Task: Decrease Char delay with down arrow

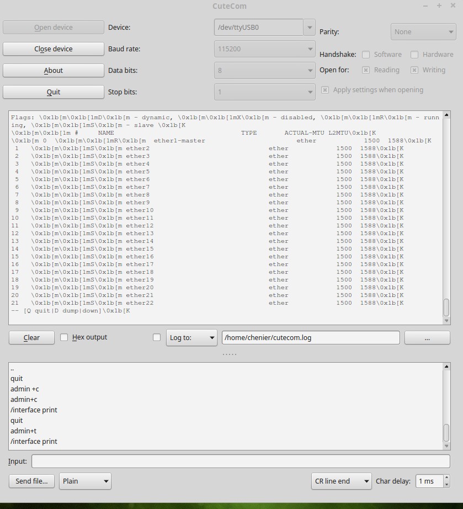Action: (x=446, y=484)
